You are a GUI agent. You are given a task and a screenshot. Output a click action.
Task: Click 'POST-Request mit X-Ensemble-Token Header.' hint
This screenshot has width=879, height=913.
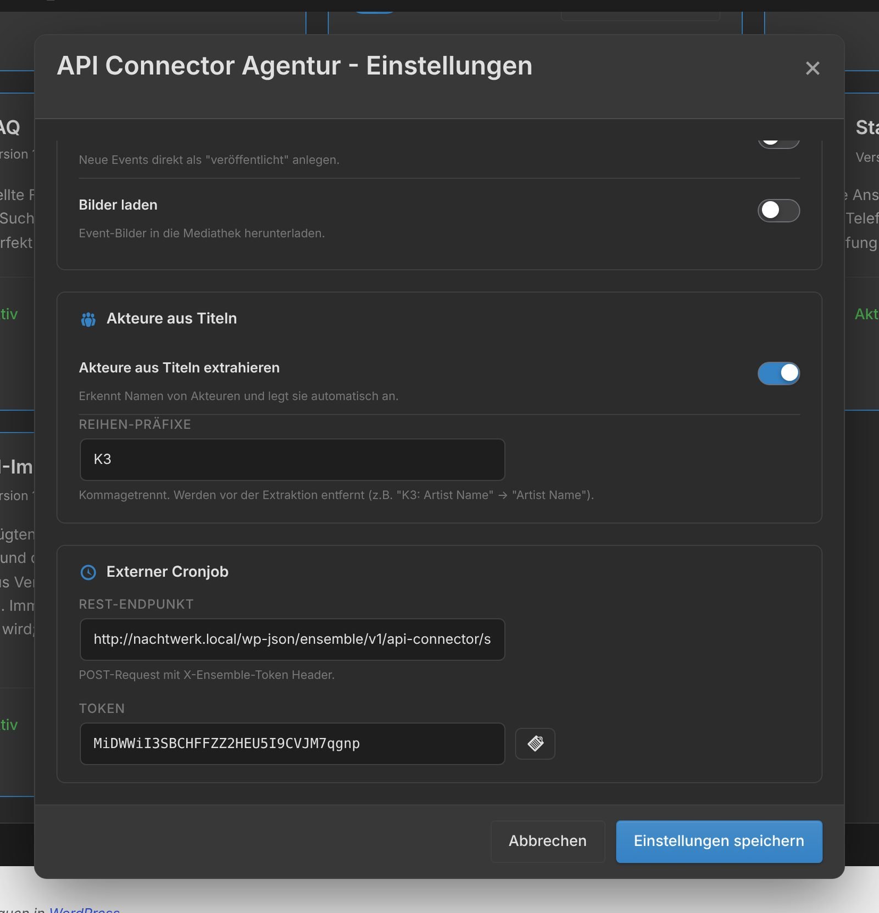[x=207, y=675]
